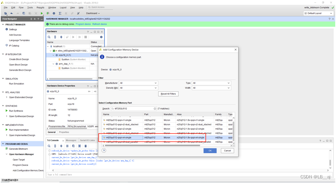Screen dimensions: 336x183
Task: Open the Type filter dropdown
Action: click(211, 83)
